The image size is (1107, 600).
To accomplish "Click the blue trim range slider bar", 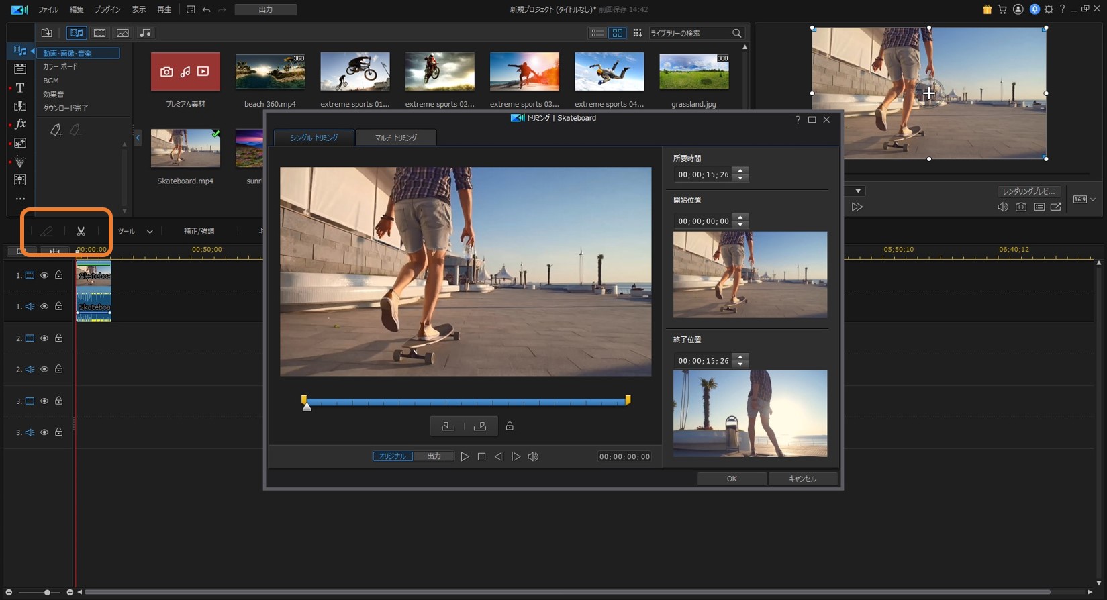I will [x=465, y=402].
